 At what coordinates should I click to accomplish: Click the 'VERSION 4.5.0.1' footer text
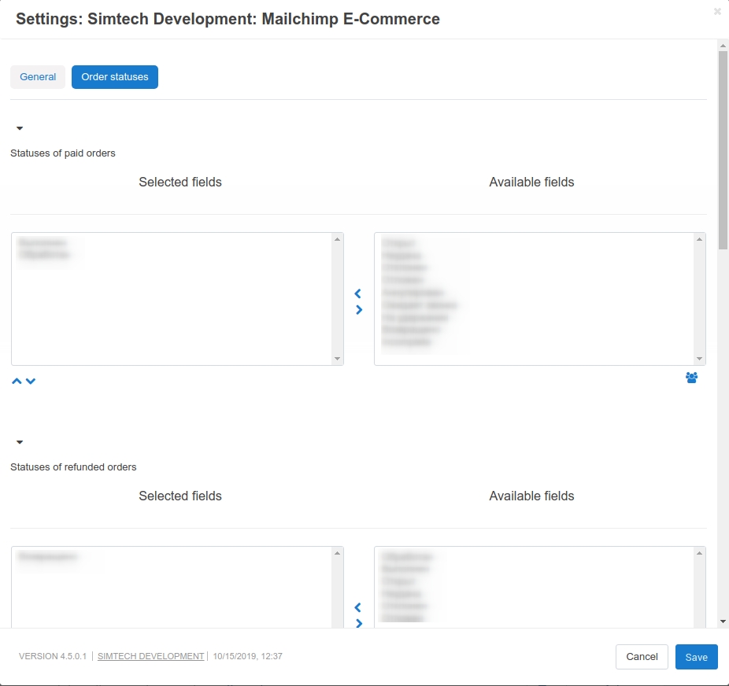point(53,656)
